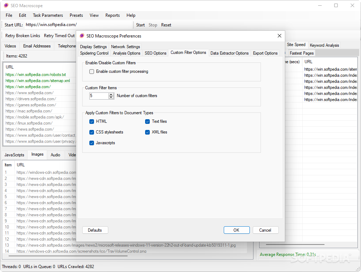
Task: Select the Images lower tab
Action: (37, 154)
